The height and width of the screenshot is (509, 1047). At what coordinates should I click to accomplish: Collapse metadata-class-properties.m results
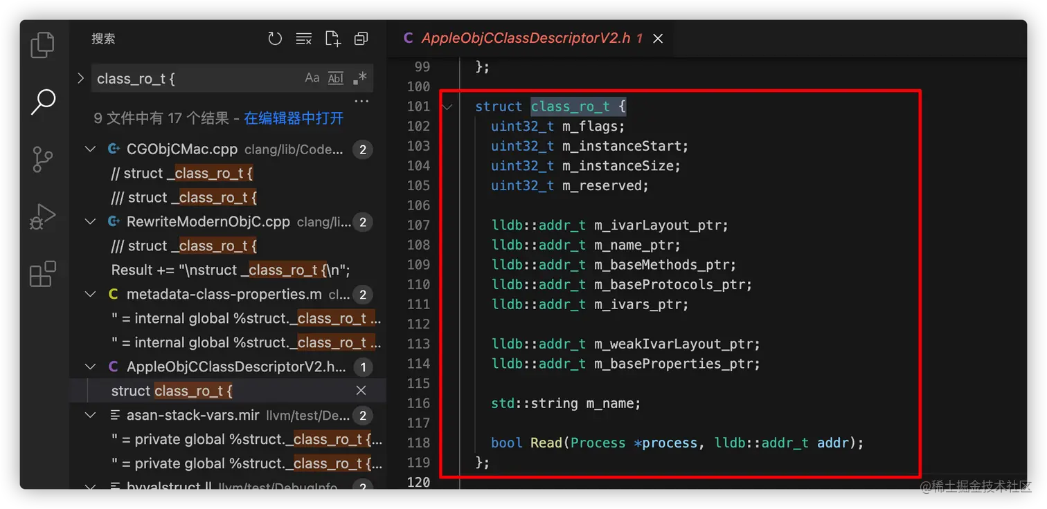(91, 294)
